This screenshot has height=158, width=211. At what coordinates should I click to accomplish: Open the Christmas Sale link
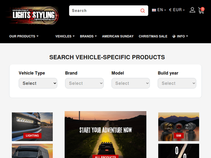click(153, 36)
